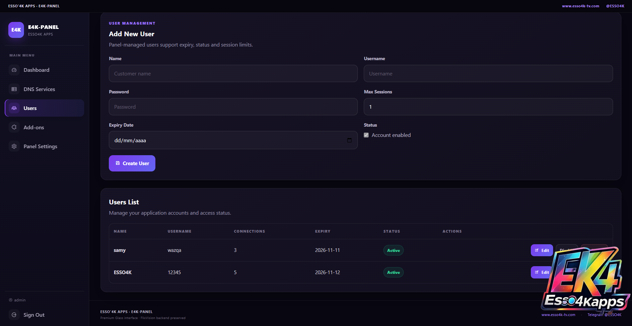Click the STATUS column header

coord(392,231)
